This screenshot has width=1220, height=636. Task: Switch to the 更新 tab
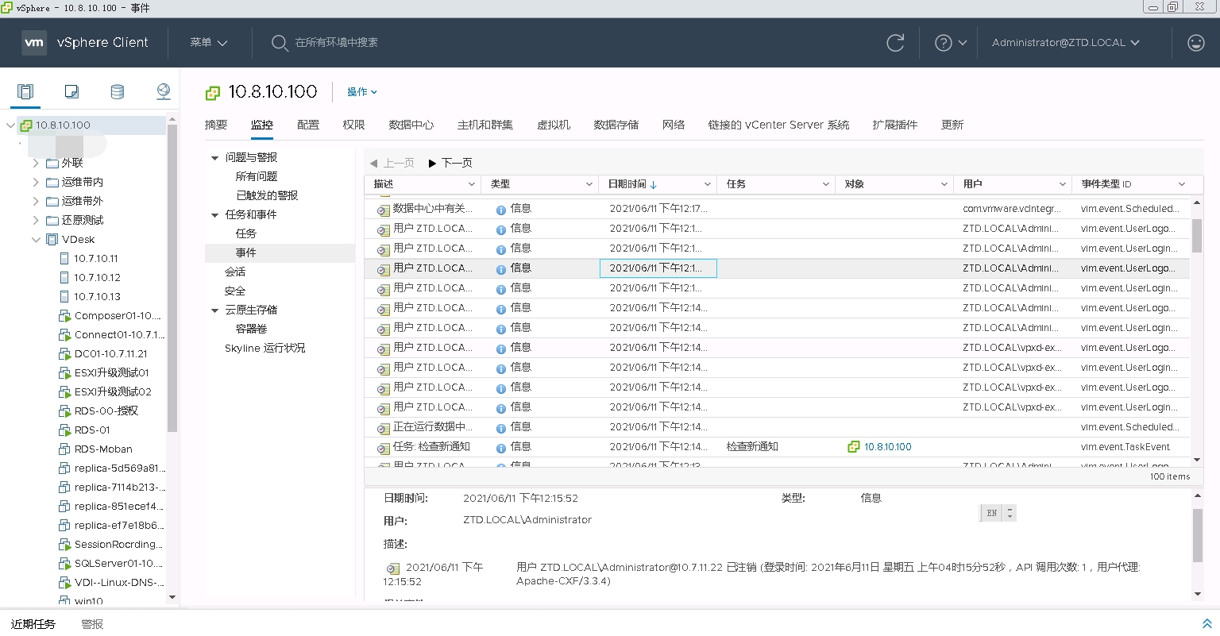[952, 125]
